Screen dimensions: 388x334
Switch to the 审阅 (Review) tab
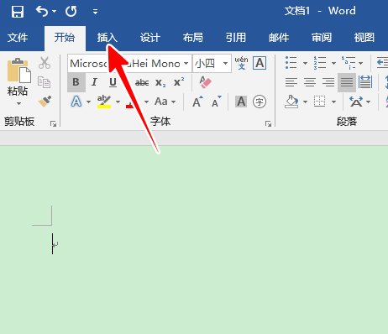click(322, 38)
